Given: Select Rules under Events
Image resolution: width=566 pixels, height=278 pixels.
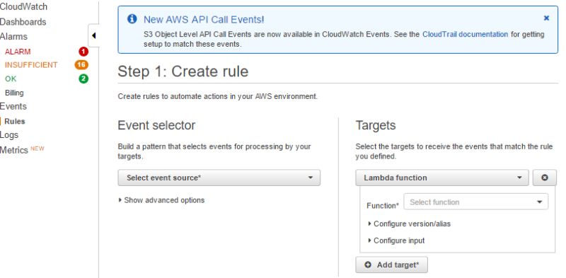Looking at the screenshot, I should tap(15, 121).
